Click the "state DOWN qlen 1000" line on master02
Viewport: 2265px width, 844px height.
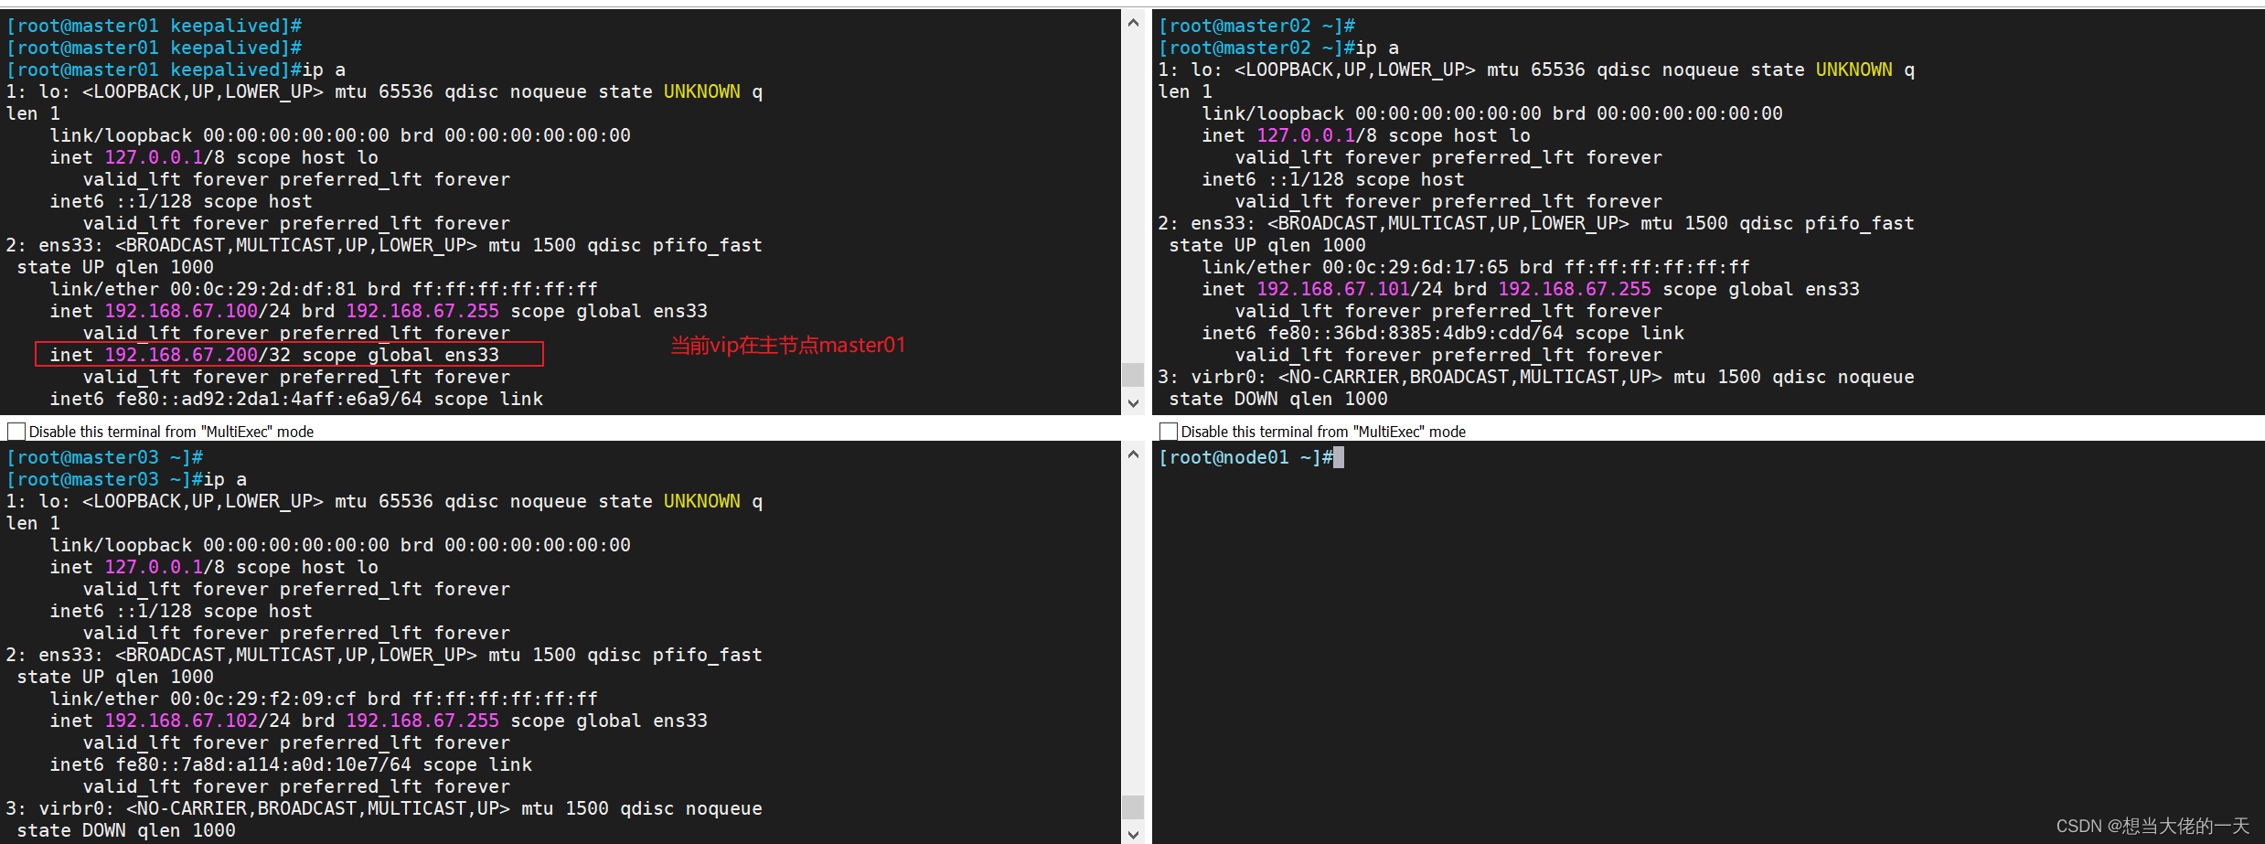[1278, 399]
